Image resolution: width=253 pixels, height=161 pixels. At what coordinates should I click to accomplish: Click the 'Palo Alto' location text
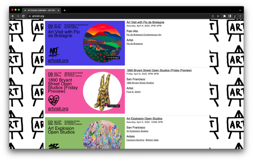[132, 31]
